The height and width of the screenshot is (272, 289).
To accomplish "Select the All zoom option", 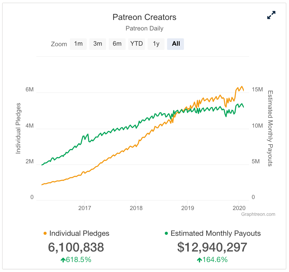I will point(175,44).
